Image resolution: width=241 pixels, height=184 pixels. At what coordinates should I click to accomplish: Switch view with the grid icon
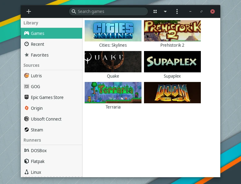[x=155, y=11]
